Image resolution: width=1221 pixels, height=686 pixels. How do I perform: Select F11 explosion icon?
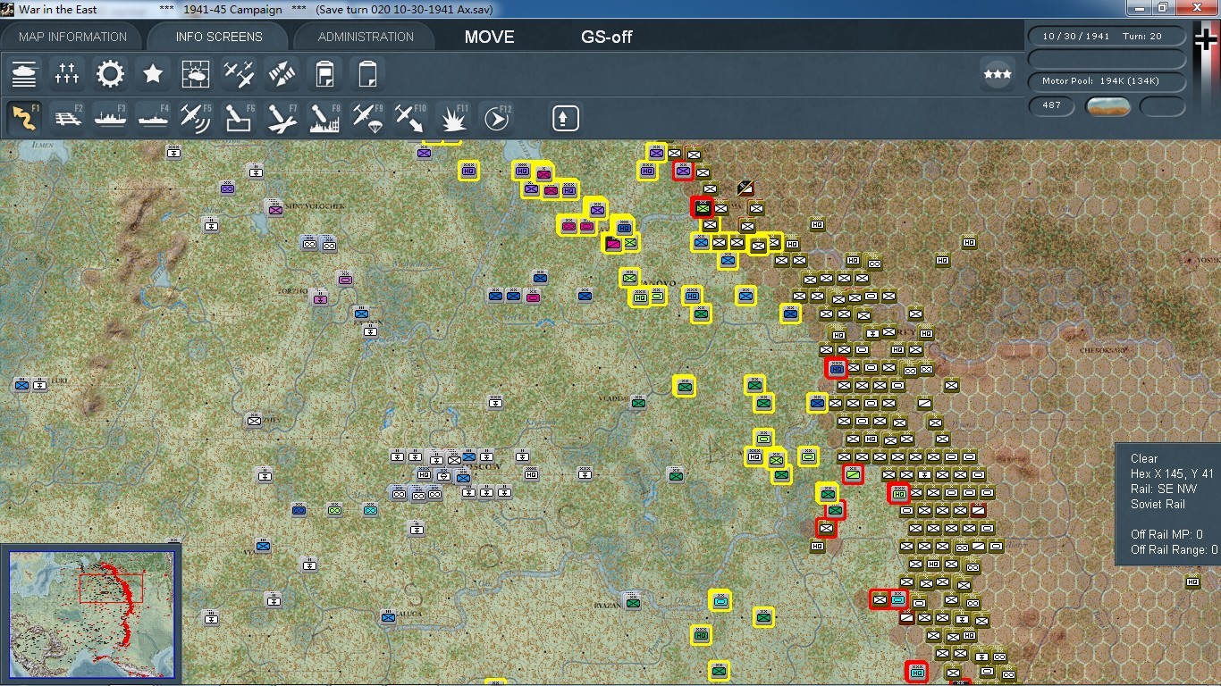click(453, 117)
